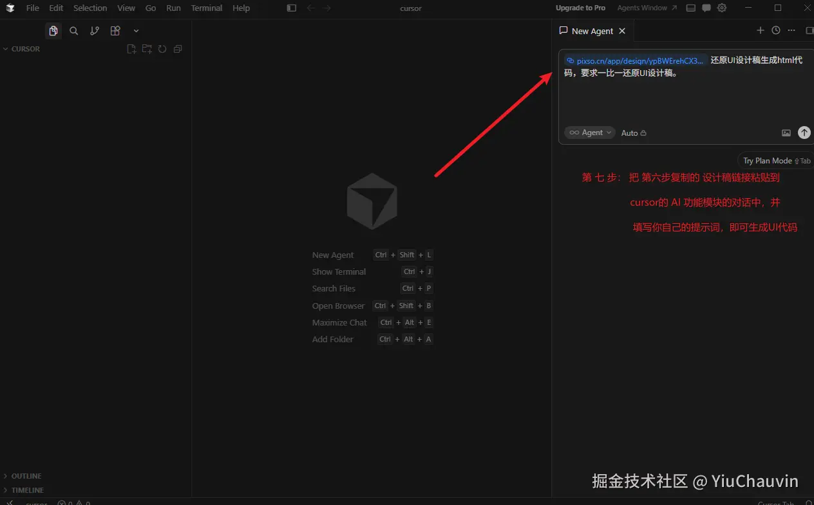Attach an image with picture icon
The height and width of the screenshot is (505, 814).
click(786, 133)
